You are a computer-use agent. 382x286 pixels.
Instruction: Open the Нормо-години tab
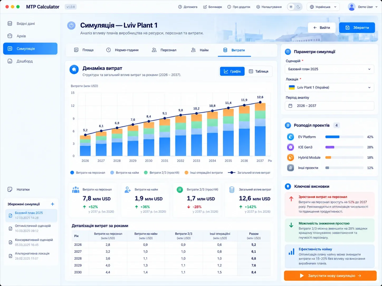pyautogui.click(x=122, y=50)
